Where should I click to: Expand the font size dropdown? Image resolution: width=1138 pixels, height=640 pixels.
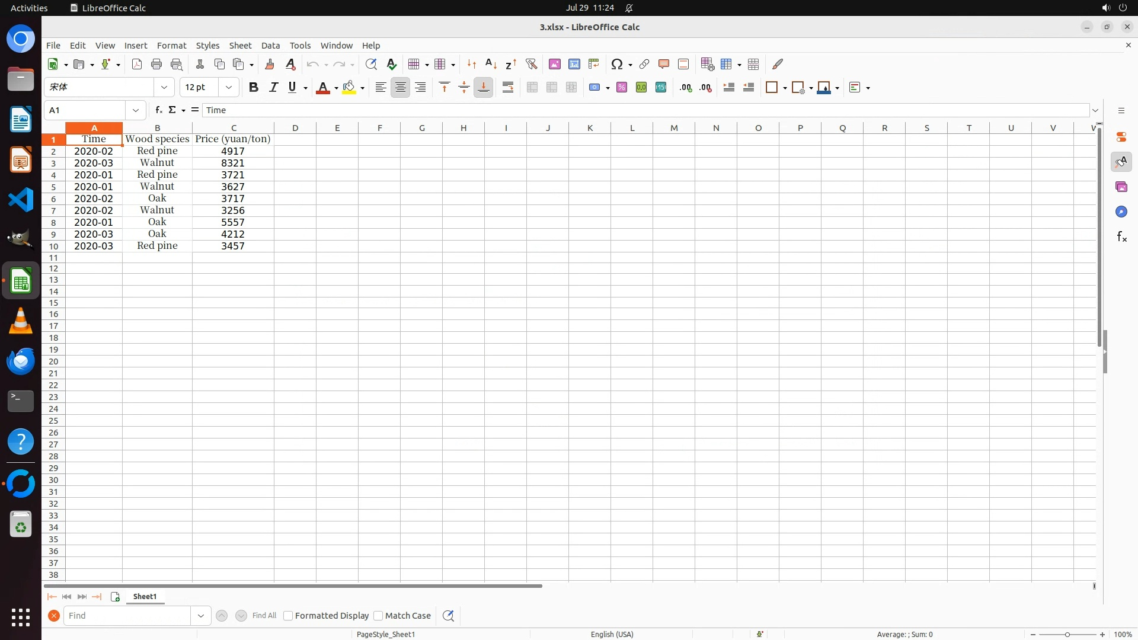pyautogui.click(x=229, y=88)
